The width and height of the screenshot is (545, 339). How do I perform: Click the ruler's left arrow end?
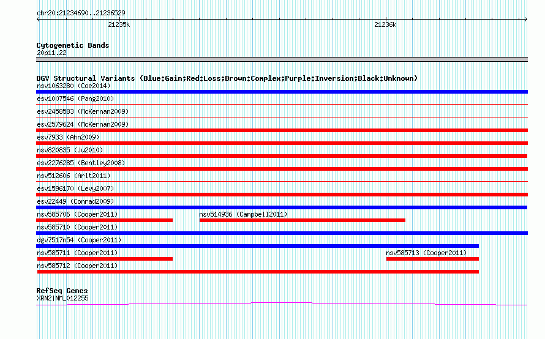tap(38, 20)
